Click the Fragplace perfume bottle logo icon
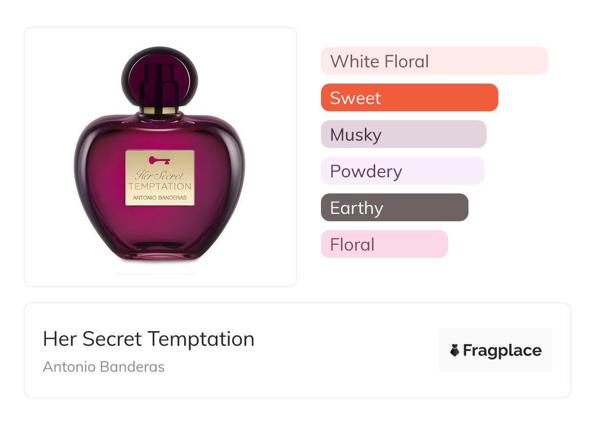595x422 pixels. tap(455, 350)
